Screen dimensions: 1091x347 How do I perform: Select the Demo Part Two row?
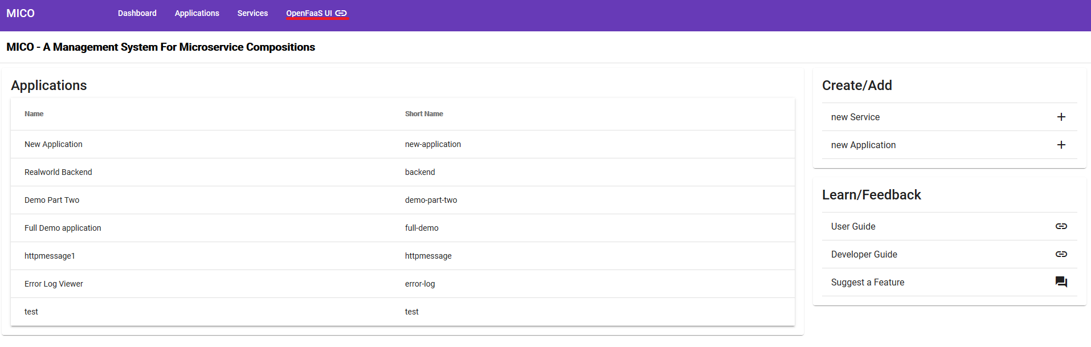[403, 200]
